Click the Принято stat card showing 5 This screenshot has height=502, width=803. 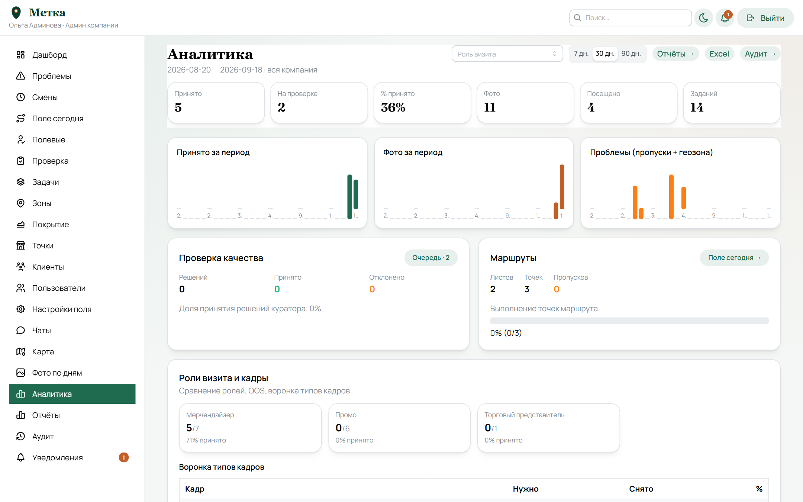216,103
